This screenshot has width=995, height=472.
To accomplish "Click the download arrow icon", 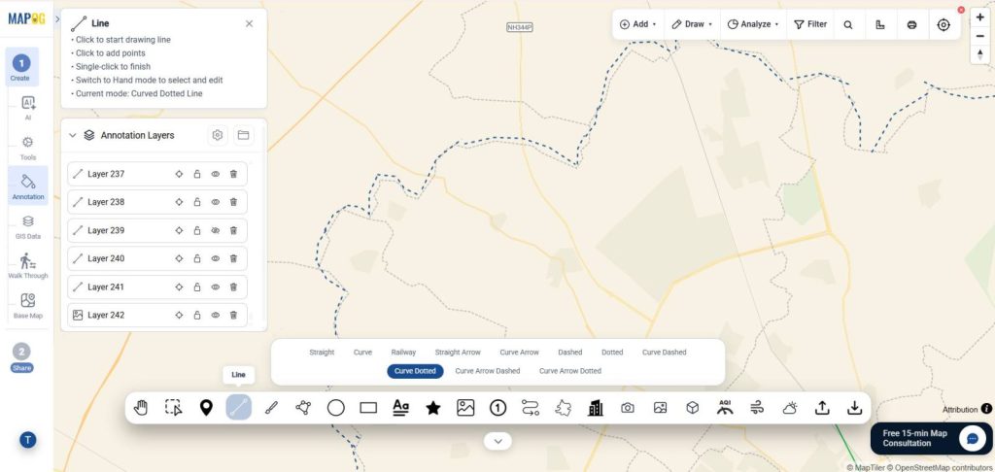I will (855, 408).
